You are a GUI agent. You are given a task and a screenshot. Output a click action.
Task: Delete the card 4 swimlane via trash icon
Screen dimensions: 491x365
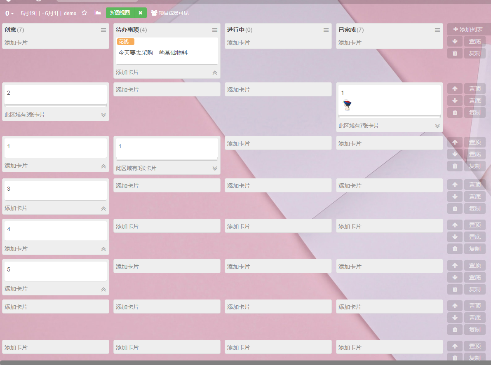pyautogui.click(x=455, y=249)
